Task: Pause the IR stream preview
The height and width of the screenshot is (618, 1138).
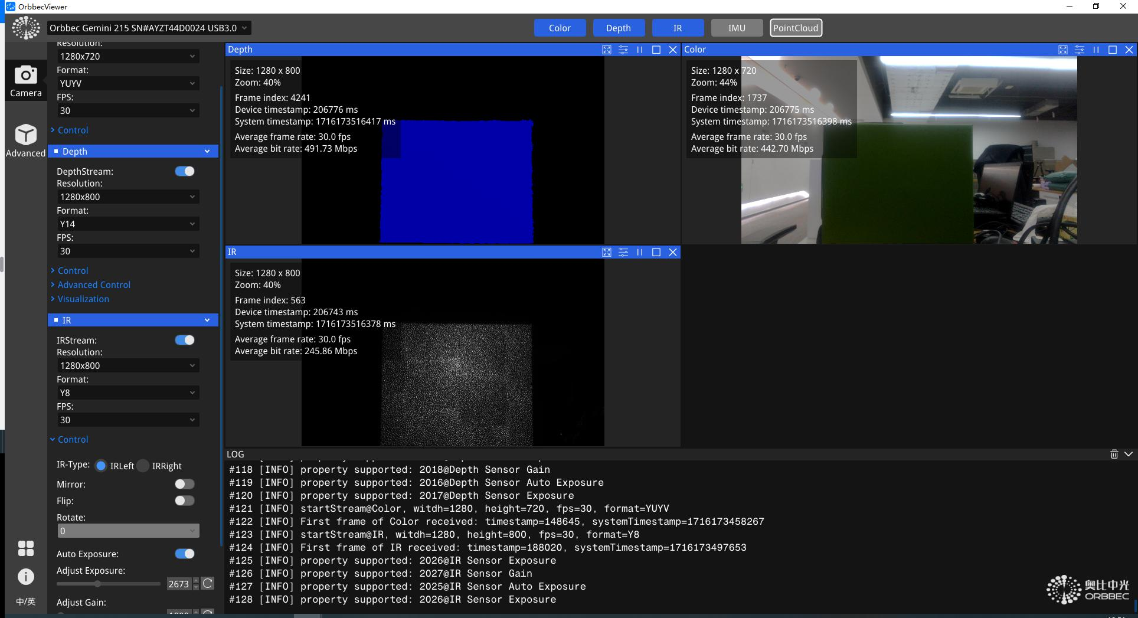Action: (x=640, y=252)
